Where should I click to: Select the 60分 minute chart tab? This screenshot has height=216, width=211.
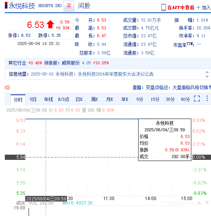(185, 99)
